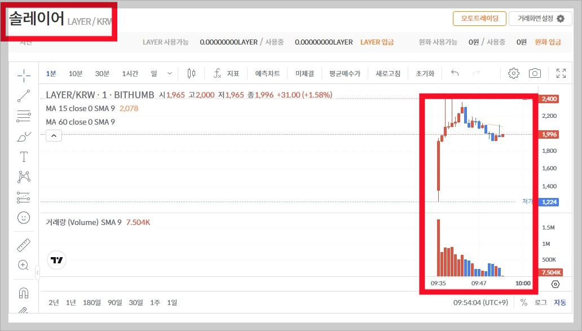The height and width of the screenshot is (331, 582).
Task: Open chart settings gear
Action: tap(514, 73)
